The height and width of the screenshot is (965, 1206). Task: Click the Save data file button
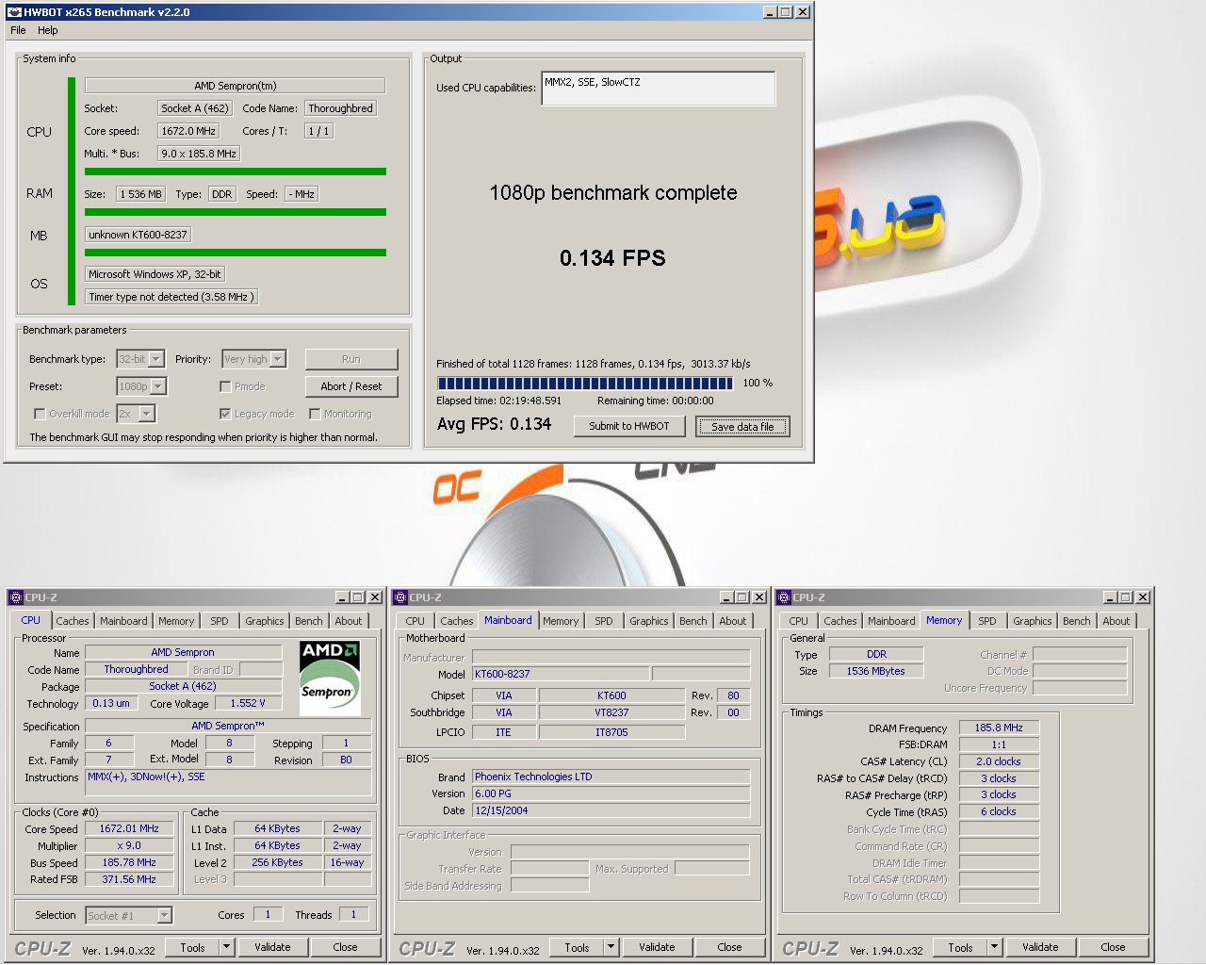click(x=742, y=426)
